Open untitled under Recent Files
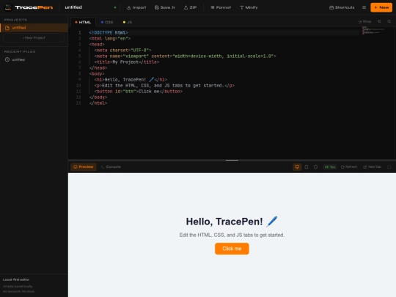Image resolution: width=396 pixels, height=297 pixels. click(34, 59)
